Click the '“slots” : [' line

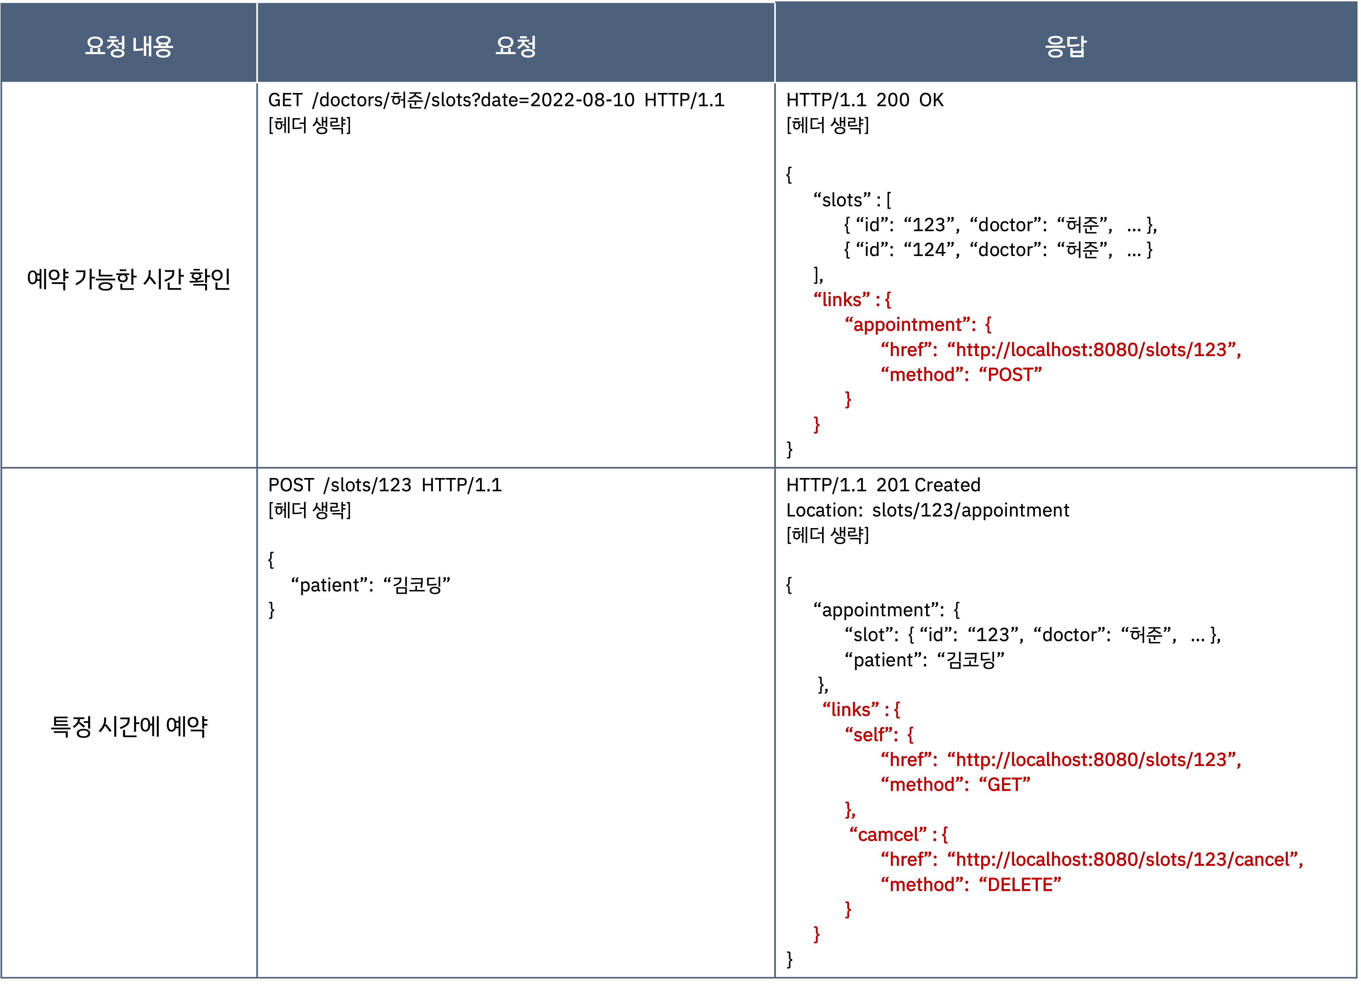coord(853,200)
